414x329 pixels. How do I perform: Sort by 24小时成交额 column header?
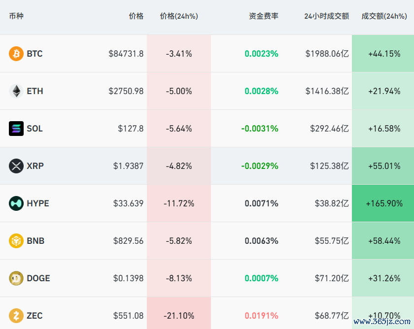(326, 16)
